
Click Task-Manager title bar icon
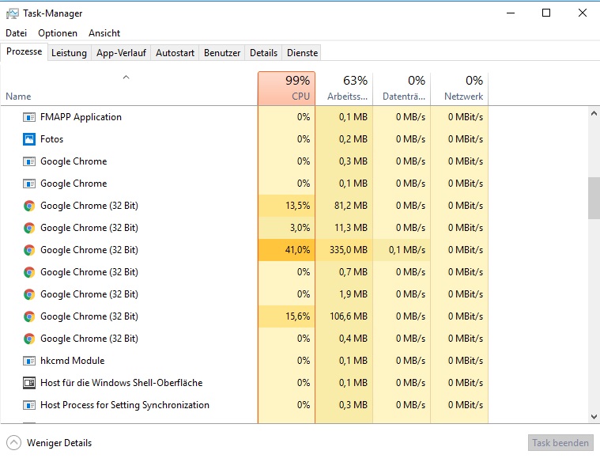[12, 13]
